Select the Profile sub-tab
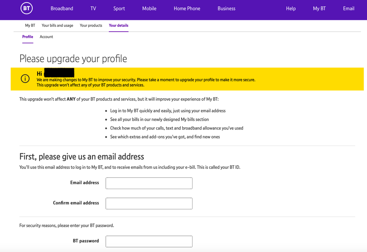 tap(28, 37)
